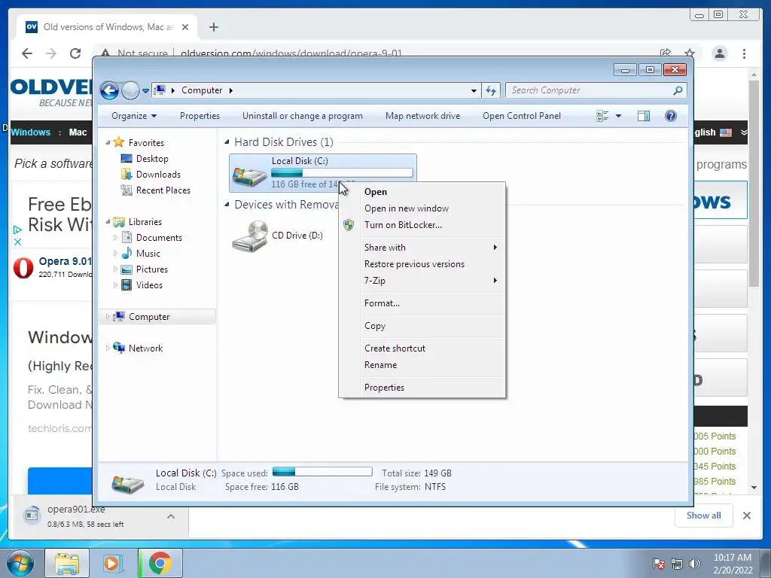771x578 pixels.
Task: Click the volume speaker tray icon
Action: (695, 564)
